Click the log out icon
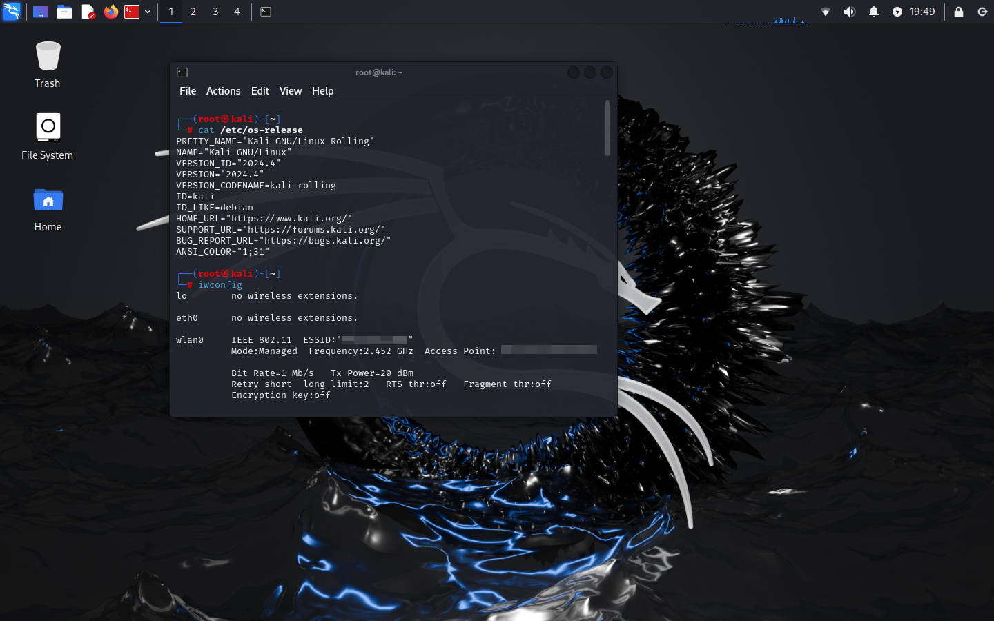The height and width of the screenshot is (621, 994). (982, 12)
